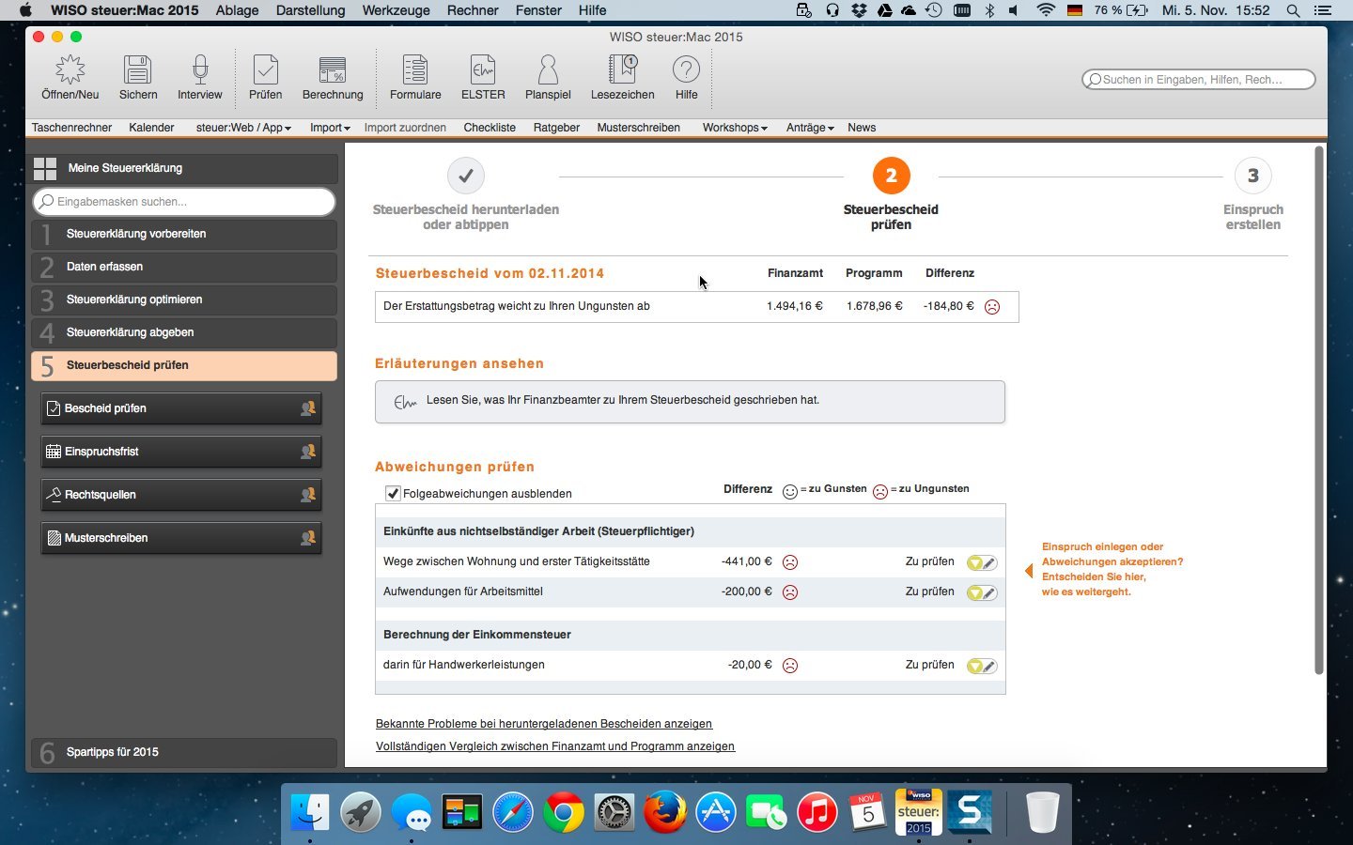Expand the Anträge dropdown
1353x845 pixels.
[x=809, y=128]
